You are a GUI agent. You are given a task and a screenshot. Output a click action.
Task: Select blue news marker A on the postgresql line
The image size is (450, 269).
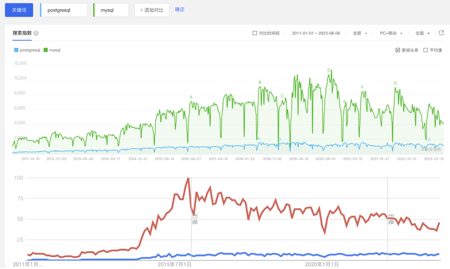coord(259,138)
